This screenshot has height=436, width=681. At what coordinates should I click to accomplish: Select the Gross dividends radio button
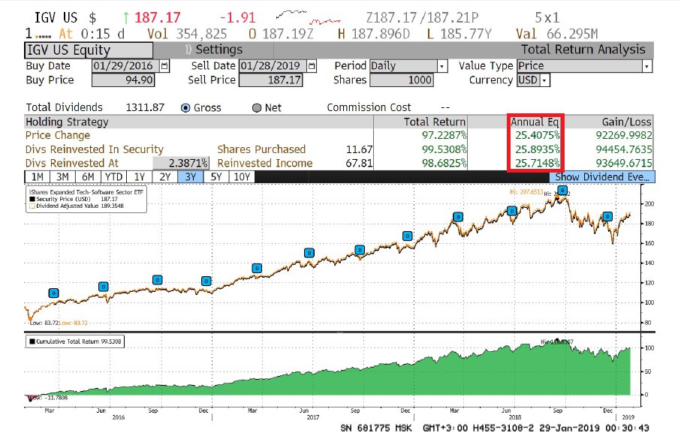tap(185, 108)
